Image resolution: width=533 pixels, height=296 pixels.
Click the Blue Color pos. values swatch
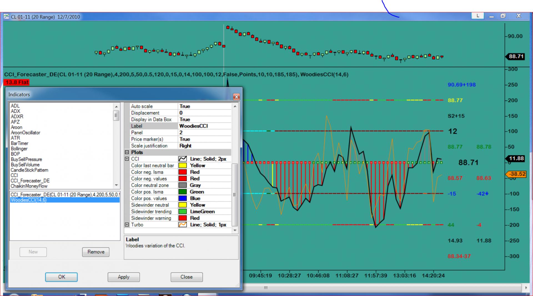[182, 198]
